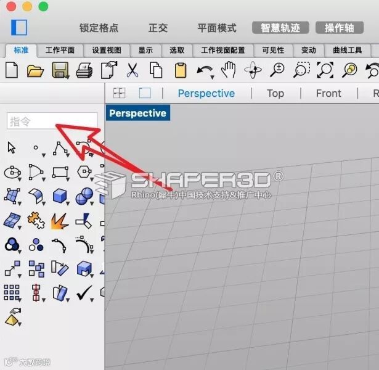Open the 曲线工具 tab
Image resolution: width=379 pixels, height=370 pixels.
348,50
